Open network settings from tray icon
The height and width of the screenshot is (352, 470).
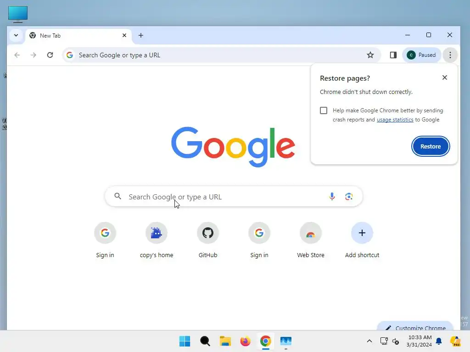(384, 341)
